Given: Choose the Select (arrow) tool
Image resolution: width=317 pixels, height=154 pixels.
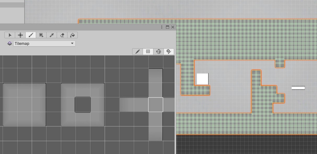Looking at the screenshot, I should (x=10, y=35).
